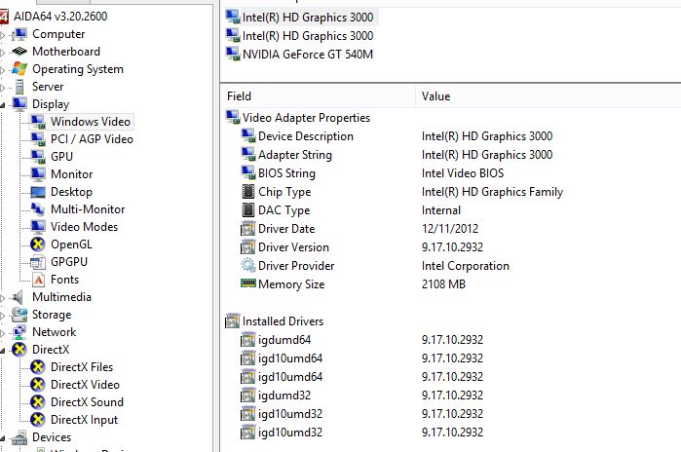Expand the Motherboard tree node
This screenshot has width=681, height=452.
pyautogui.click(x=3, y=52)
